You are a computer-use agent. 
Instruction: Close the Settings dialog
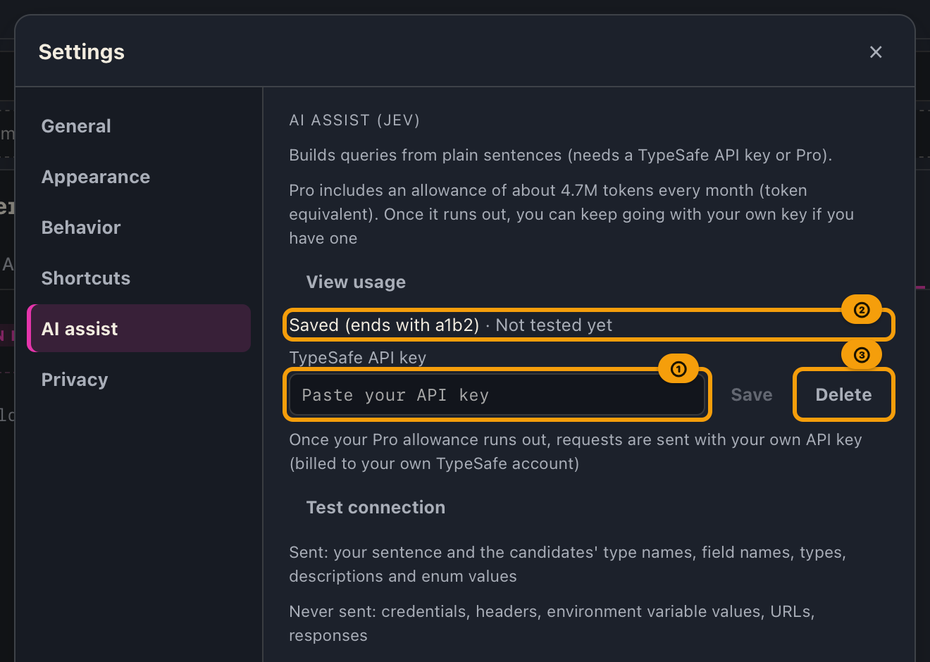[x=876, y=52]
